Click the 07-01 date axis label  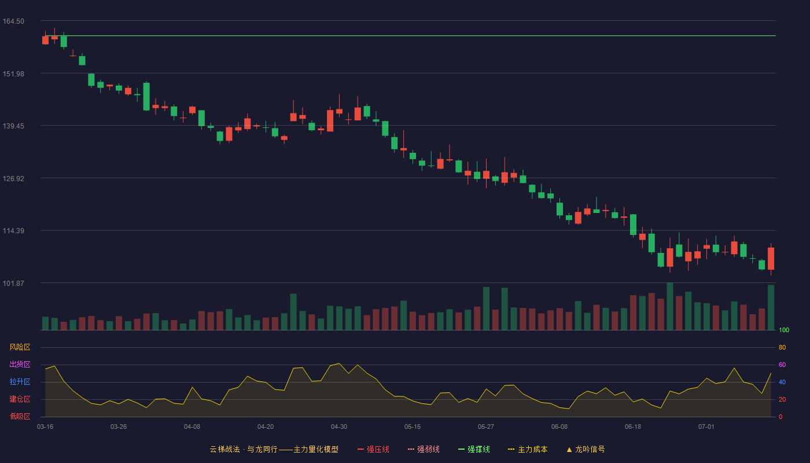(x=706, y=427)
